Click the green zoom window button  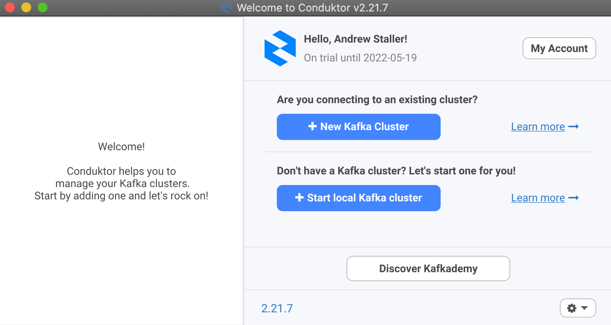click(x=42, y=7)
